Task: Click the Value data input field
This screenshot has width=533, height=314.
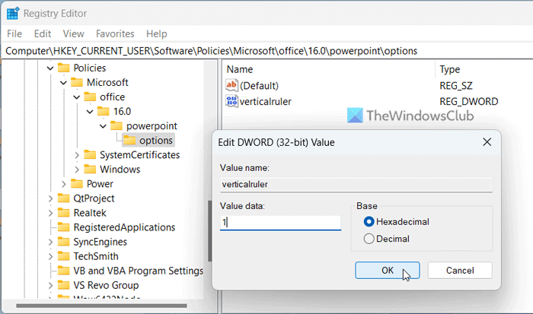Action: pos(280,223)
